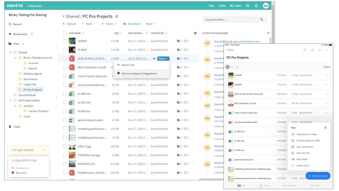The image size is (339, 191).
Task: Click the Word icon of general enquiry.docx
Action: click(72, 120)
